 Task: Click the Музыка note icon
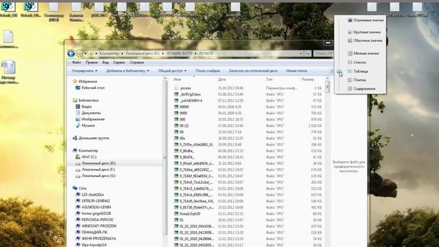coord(78,126)
